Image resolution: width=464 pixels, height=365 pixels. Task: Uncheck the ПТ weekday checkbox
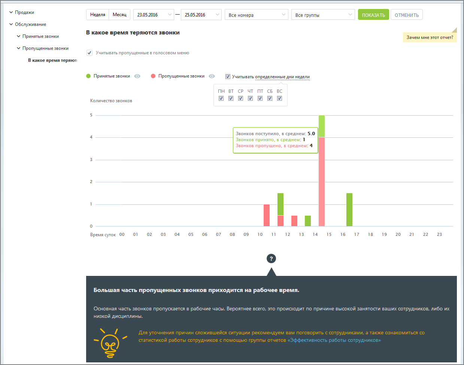pos(260,98)
